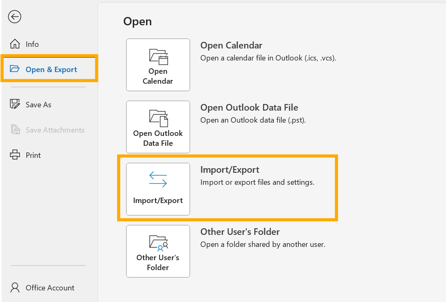The image size is (446, 302).
Task: Click the Open Calendar folder icon
Action: [158, 57]
